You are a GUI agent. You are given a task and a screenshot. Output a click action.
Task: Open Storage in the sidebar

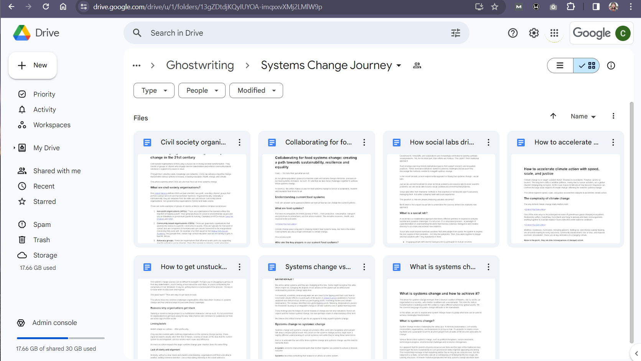pyautogui.click(x=45, y=256)
